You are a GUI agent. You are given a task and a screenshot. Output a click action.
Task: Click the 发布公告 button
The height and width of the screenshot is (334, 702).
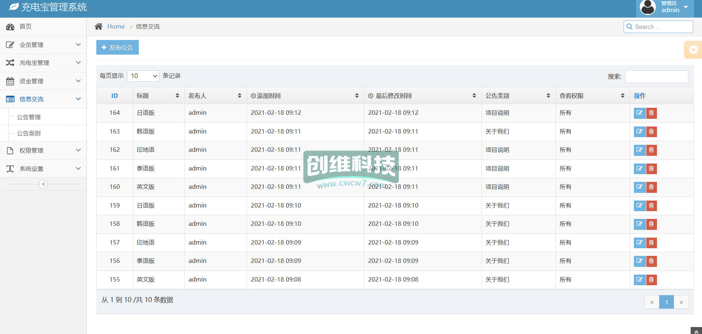click(x=118, y=47)
